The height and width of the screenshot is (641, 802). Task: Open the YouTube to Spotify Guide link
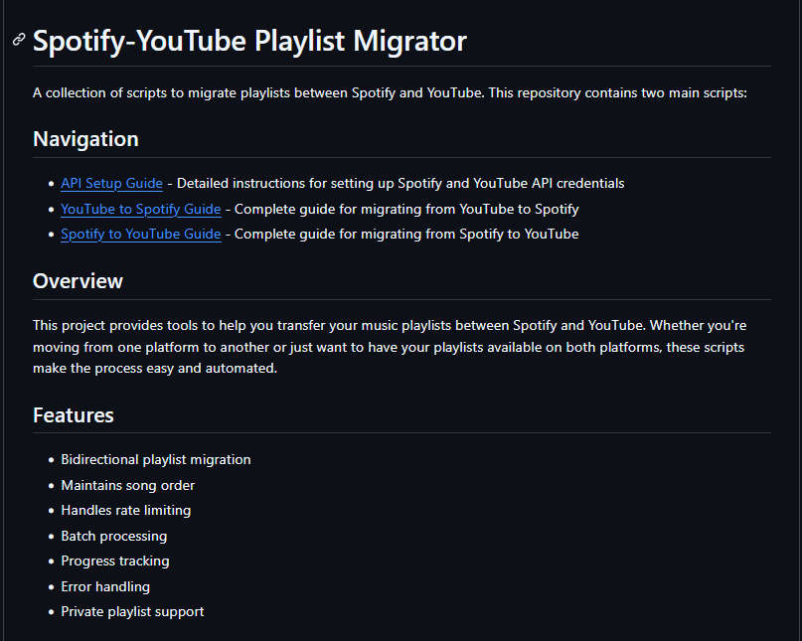(141, 209)
